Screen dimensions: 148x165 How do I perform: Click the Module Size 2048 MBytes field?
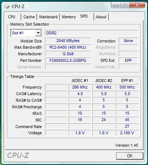click(x=68, y=41)
